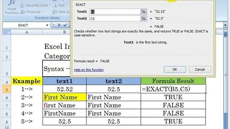Image resolution: width=230 pixels, height=129 pixels.
Task: Click the Select All corner button
Action: [7, 32]
